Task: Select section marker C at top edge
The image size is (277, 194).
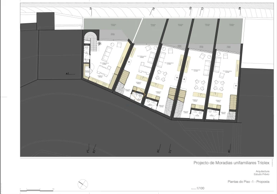Action: click(x=202, y=8)
